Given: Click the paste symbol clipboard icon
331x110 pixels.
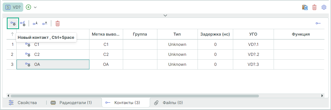Looking at the screenshot, I should (305, 7).
